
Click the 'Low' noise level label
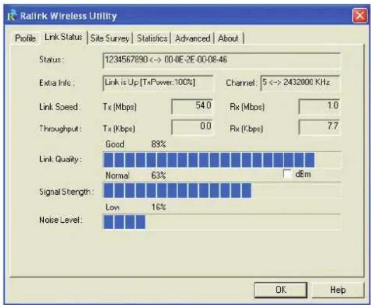[x=112, y=207]
